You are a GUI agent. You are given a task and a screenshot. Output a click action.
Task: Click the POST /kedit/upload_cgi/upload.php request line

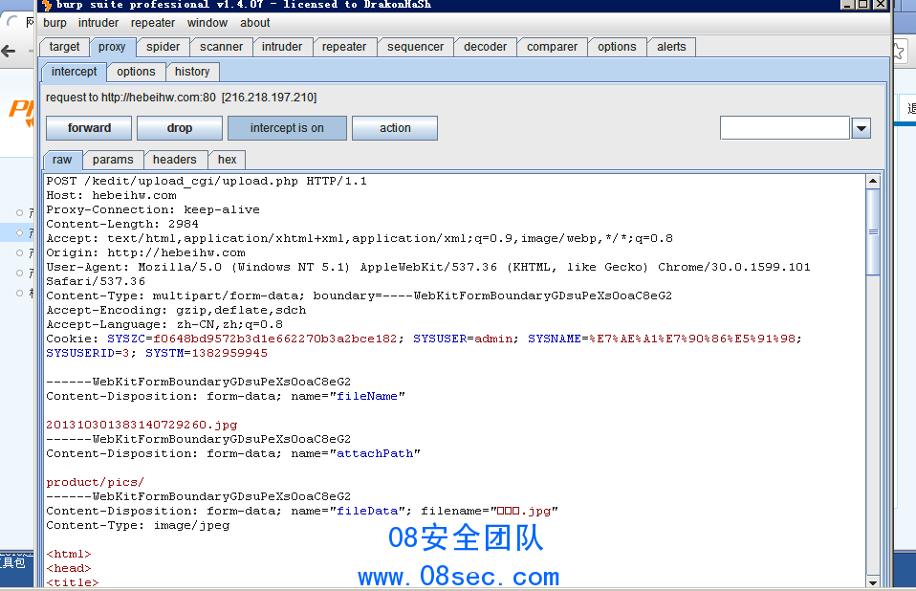[207, 181]
